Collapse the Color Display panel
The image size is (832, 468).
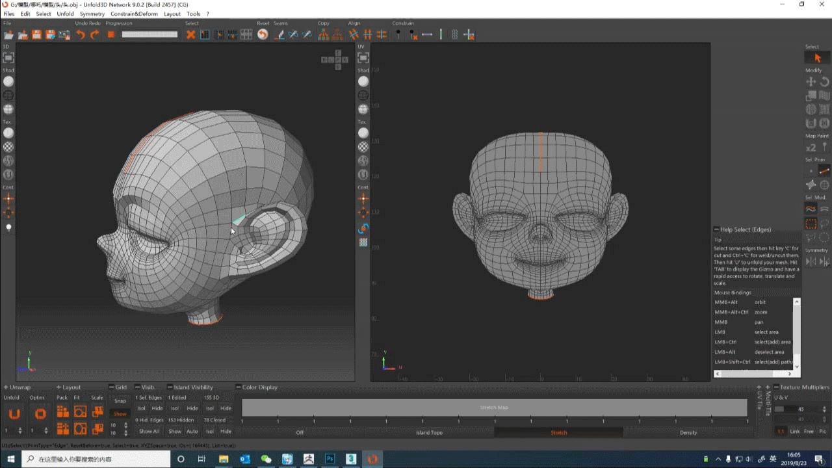pyautogui.click(x=239, y=387)
